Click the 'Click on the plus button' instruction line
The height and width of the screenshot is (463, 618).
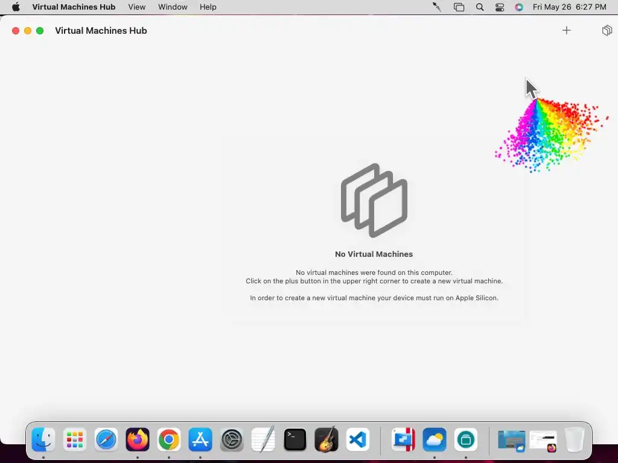point(374,281)
